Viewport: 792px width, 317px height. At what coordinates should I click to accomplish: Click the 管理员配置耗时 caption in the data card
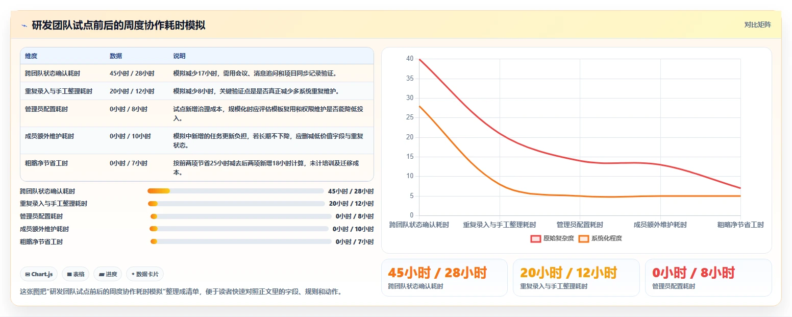(x=674, y=286)
